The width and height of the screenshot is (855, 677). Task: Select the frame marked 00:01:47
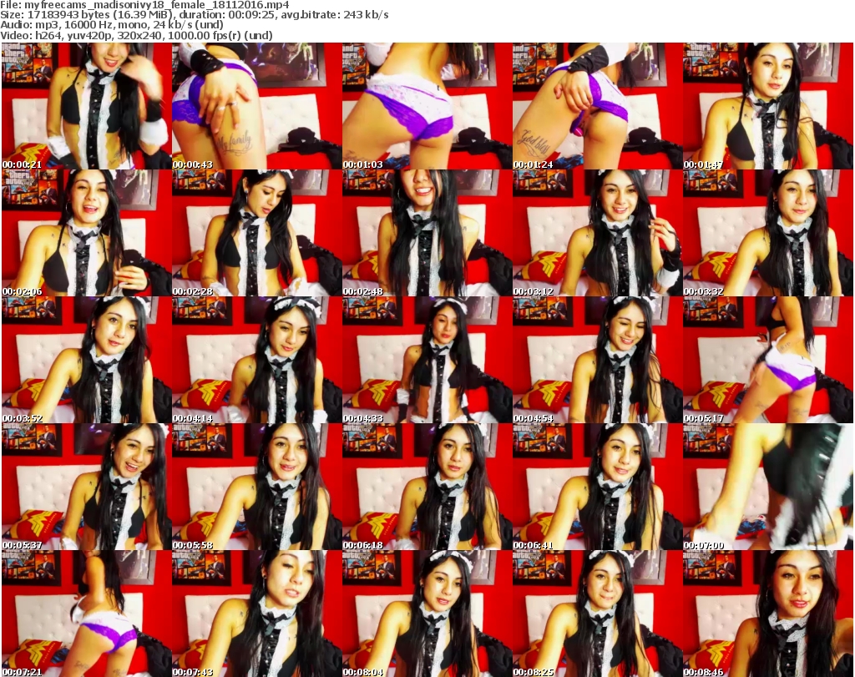(x=768, y=106)
